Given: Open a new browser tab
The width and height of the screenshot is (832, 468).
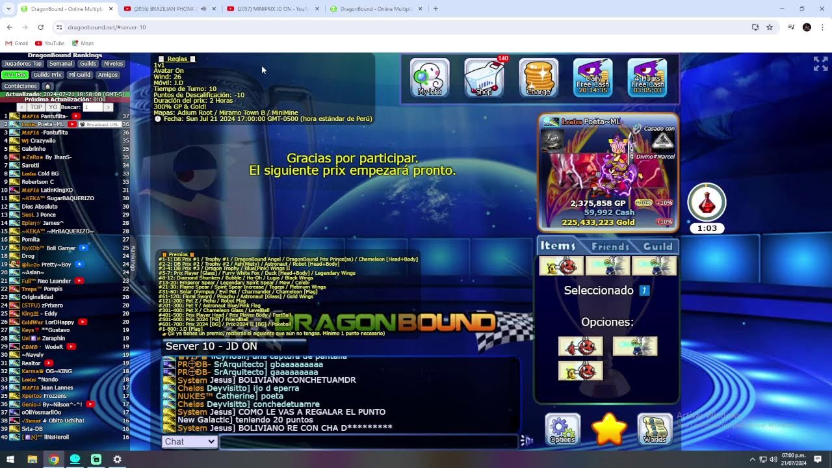Looking at the screenshot, I should (x=435, y=9).
